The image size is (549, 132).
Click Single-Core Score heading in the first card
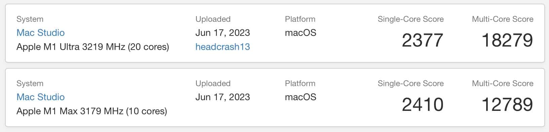pos(411,19)
